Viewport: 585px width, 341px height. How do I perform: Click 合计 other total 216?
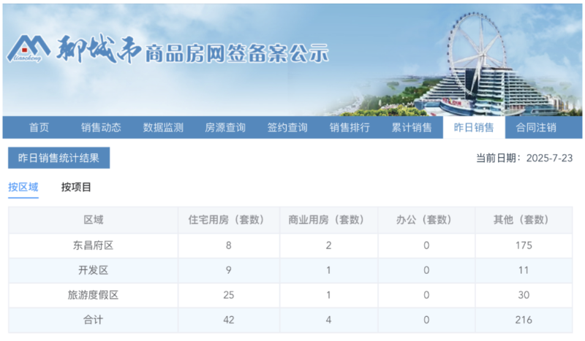pos(524,320)
